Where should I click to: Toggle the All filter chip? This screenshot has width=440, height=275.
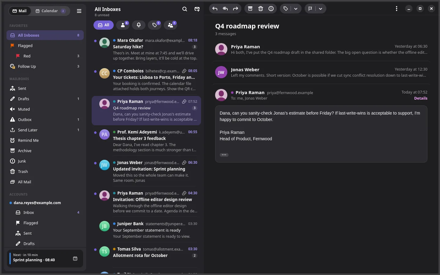(x=104, y=25)
